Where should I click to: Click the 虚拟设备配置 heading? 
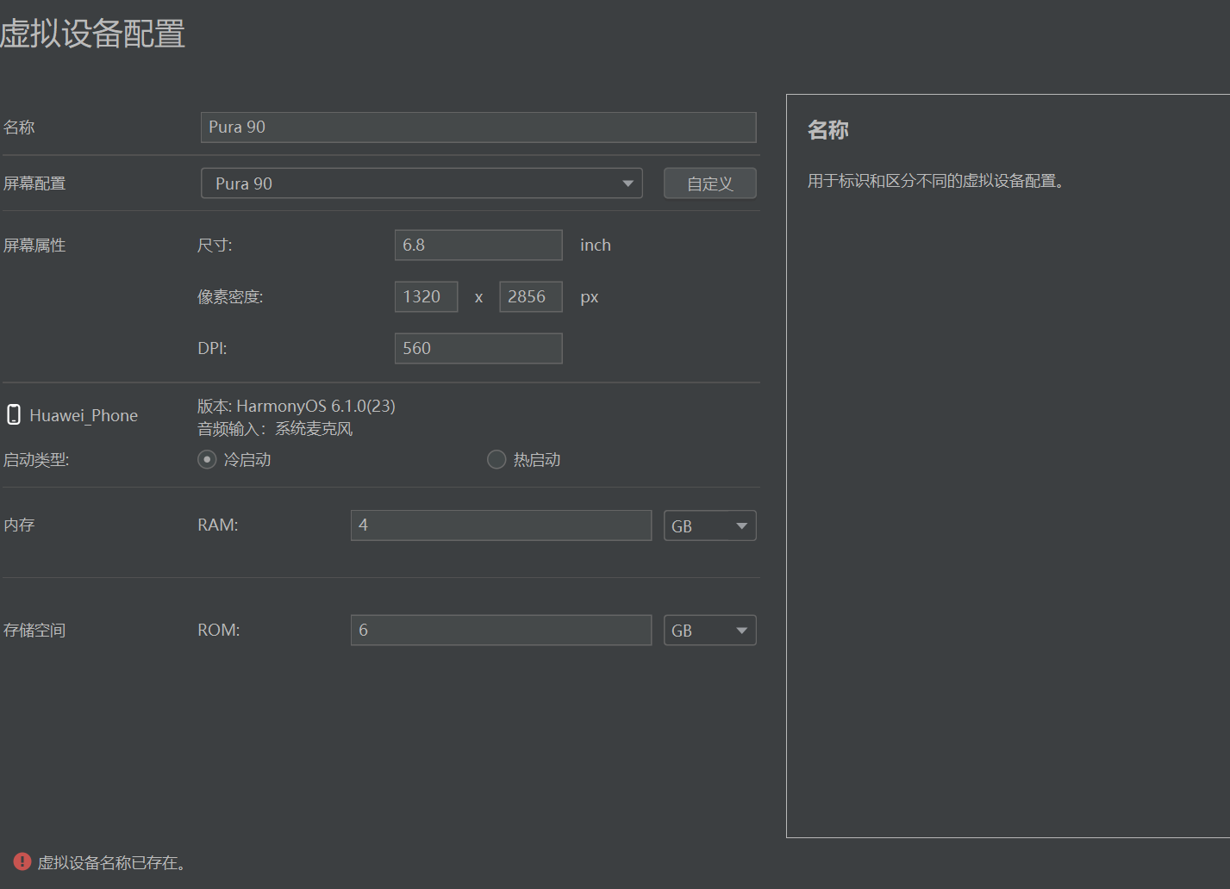tap(92, 34)
